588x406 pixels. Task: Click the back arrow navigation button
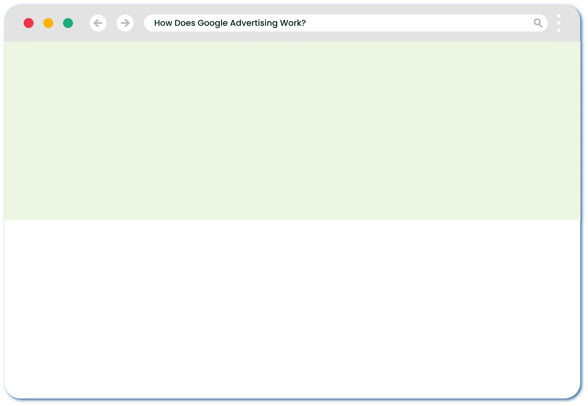98,23
